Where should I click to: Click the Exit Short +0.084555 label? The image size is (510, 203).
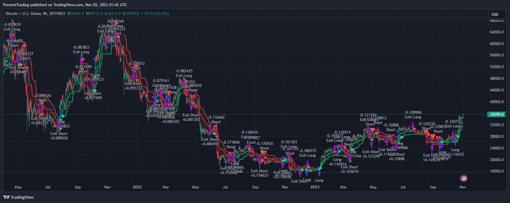point(210,142)
